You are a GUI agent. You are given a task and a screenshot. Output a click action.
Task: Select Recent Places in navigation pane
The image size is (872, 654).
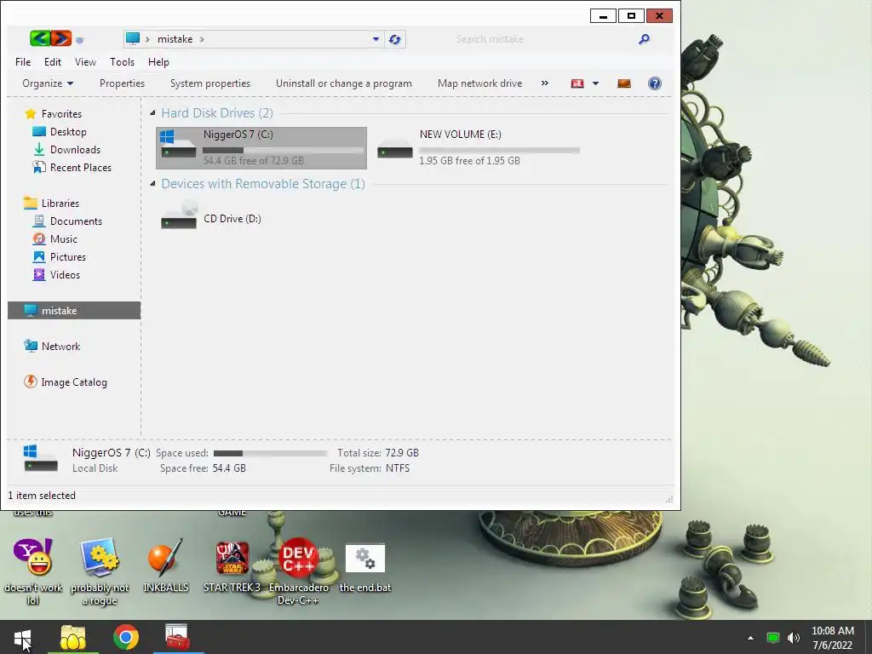click(72, 168)
